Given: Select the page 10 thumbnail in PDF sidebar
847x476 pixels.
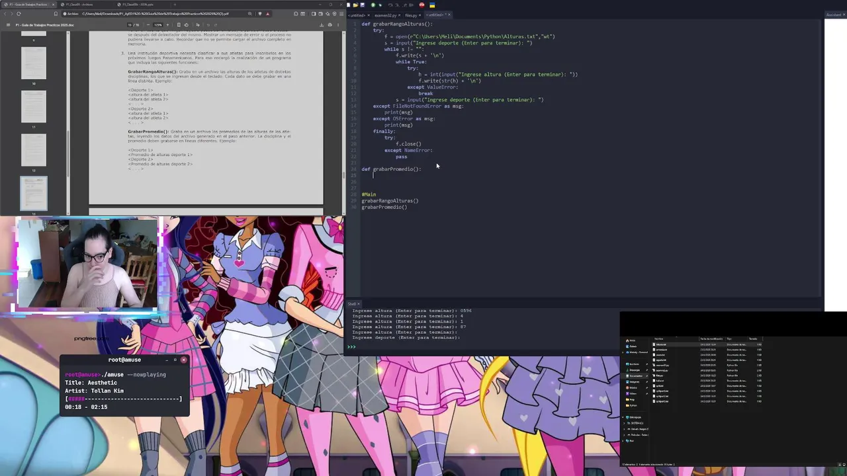Looking at the screenshot, I should 34,63.
